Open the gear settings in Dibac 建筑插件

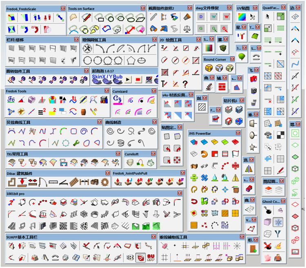105,182
